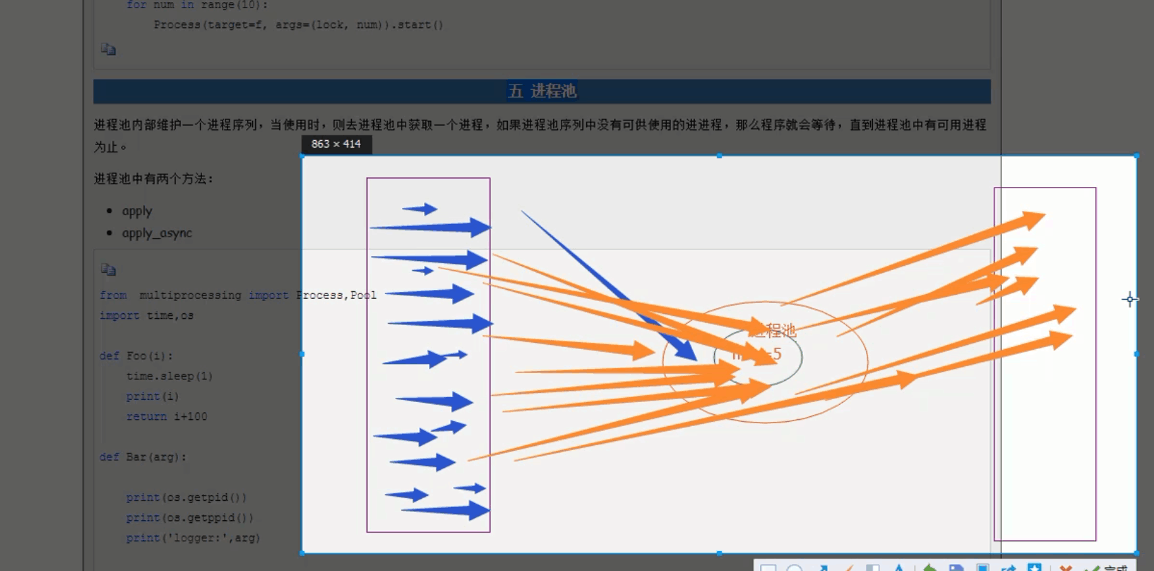Click the 完成 finish button
This screenshot has height=571, width=1154.
click(x=1106, y=568)
